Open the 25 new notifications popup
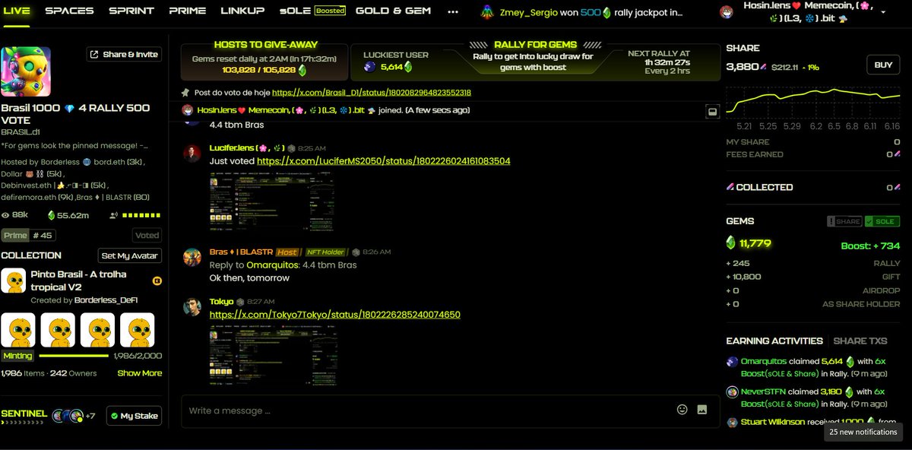 point(863,432)
